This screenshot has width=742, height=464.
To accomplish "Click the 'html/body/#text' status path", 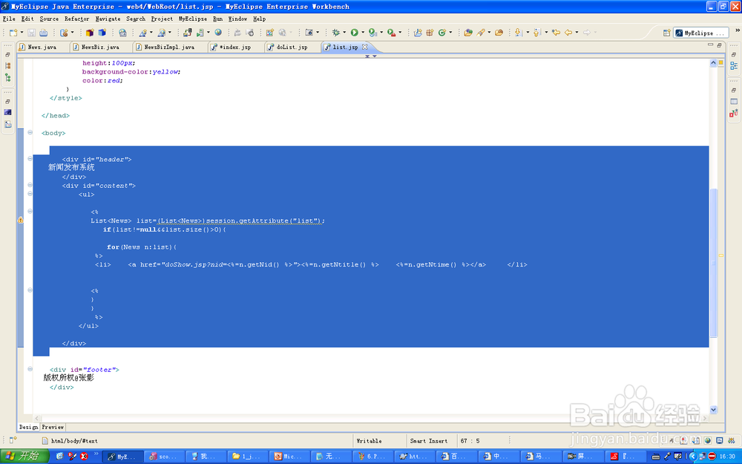I will (x=74, y=441).
